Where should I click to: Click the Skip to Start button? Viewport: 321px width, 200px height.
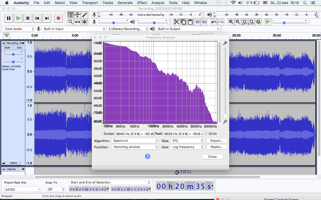pyautogui.click(x=37, y=18)
